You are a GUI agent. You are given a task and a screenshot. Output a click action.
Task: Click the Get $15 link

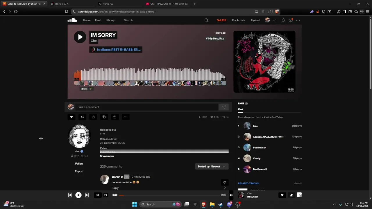221,20
